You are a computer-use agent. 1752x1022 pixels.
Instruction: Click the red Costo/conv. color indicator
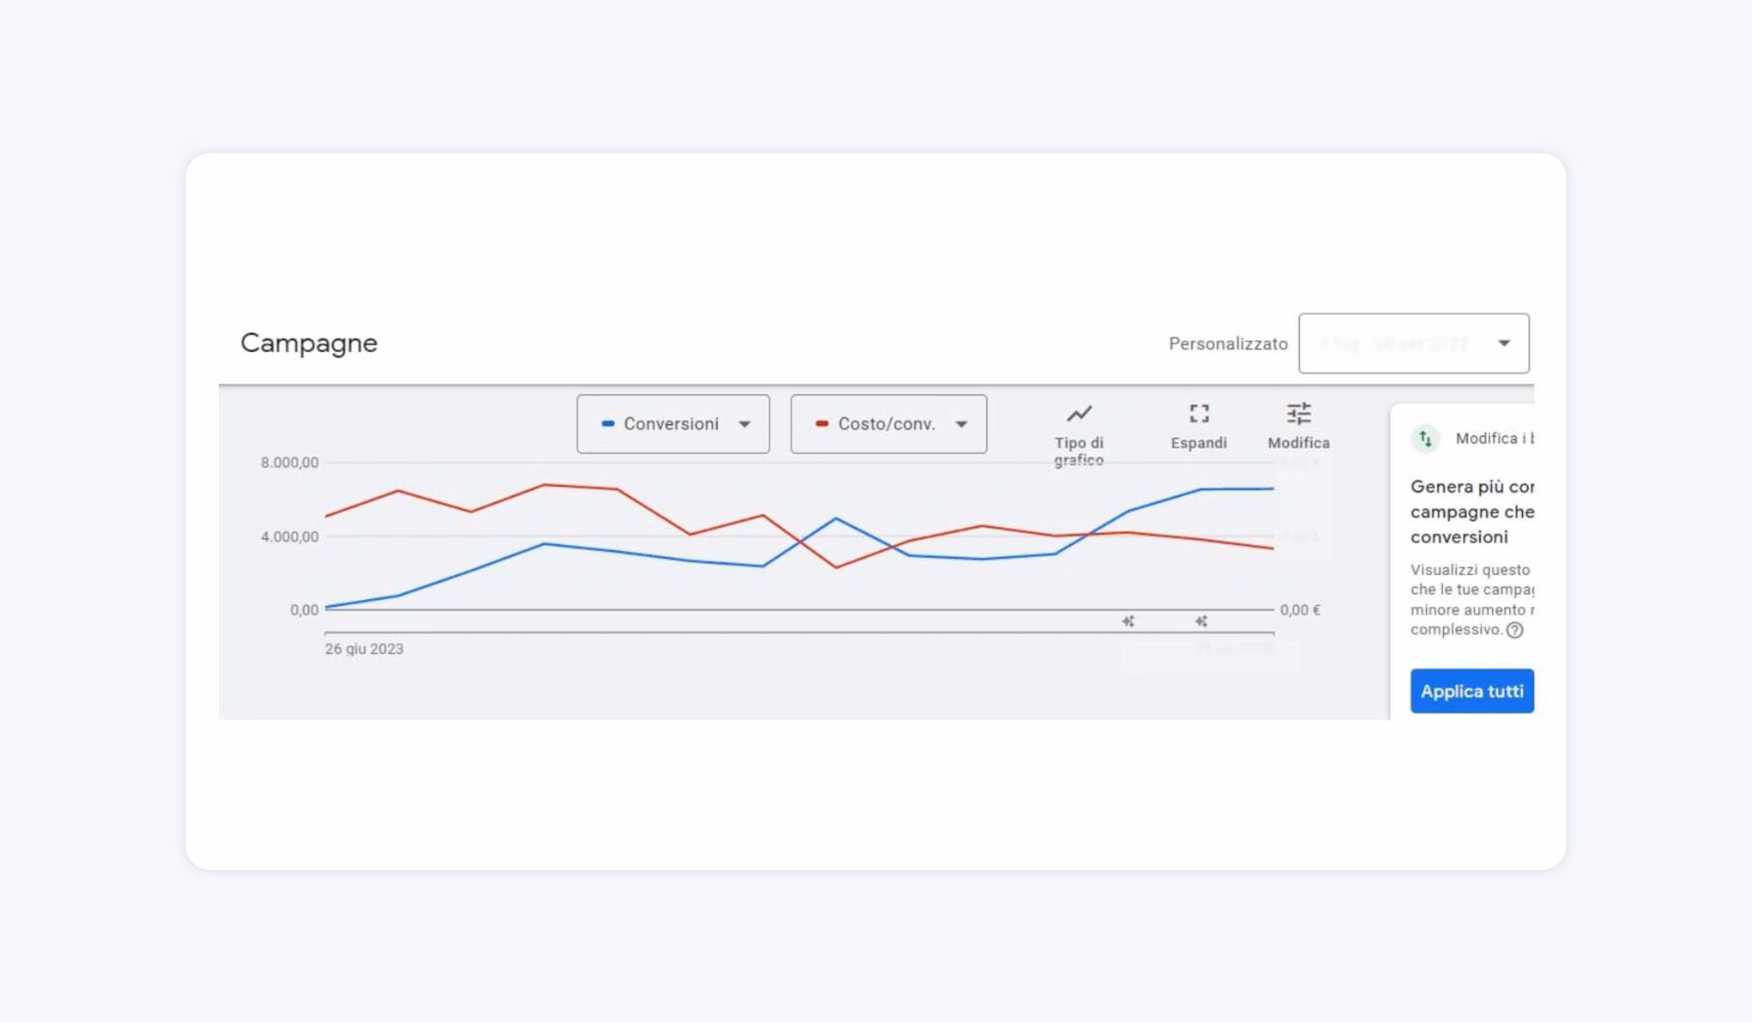(x=821, y=423)
